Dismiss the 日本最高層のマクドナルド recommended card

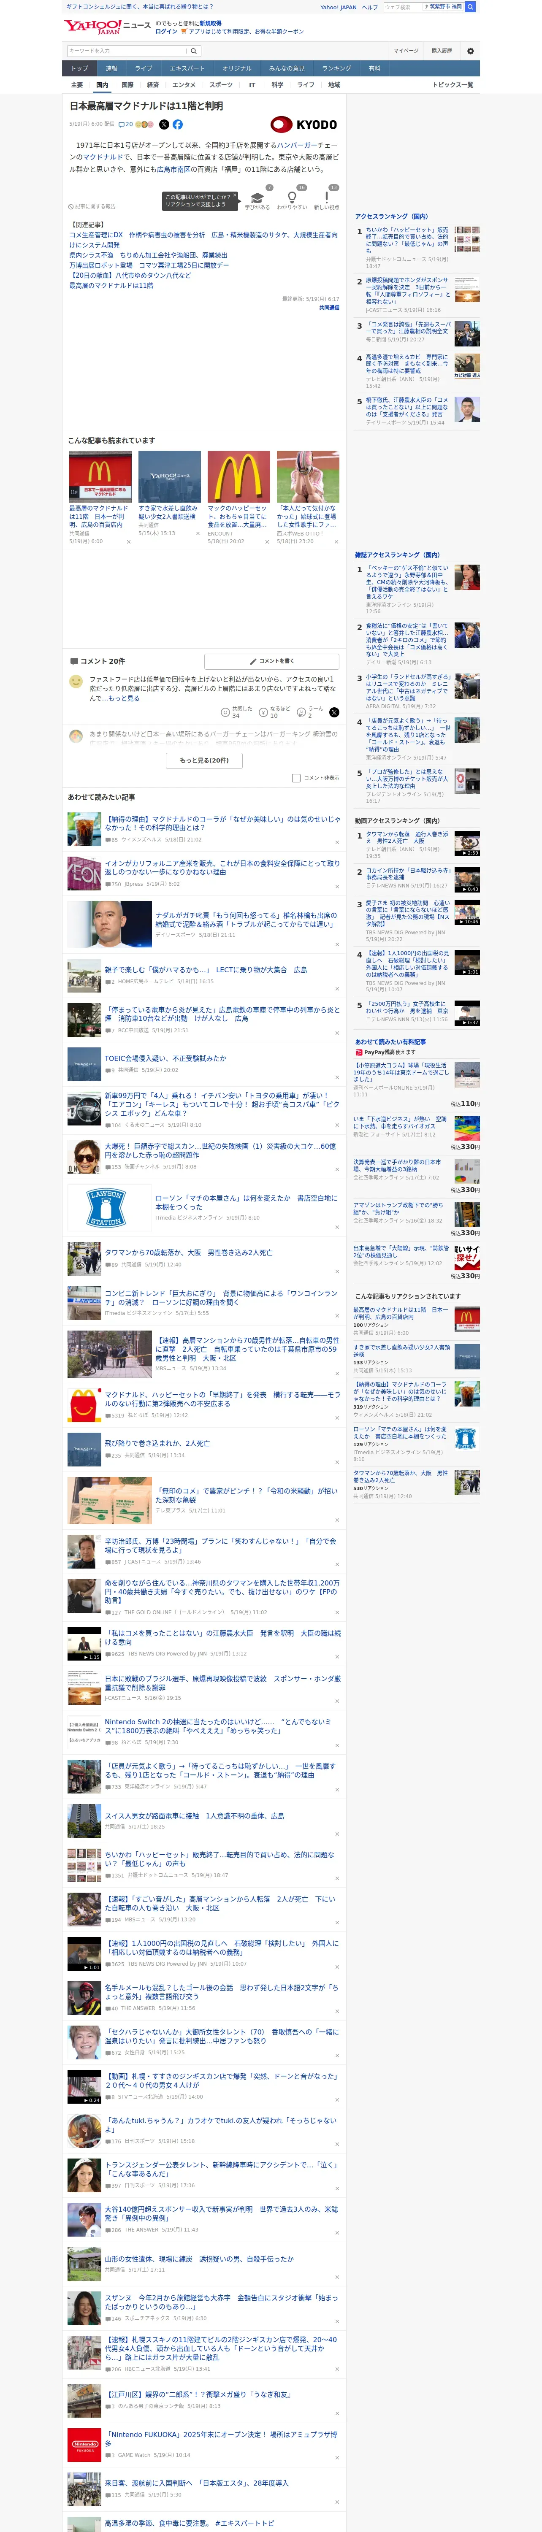pos(128,541)
